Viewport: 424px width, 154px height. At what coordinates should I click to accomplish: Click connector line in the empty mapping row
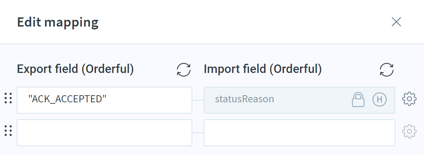(x=198, y=133)
